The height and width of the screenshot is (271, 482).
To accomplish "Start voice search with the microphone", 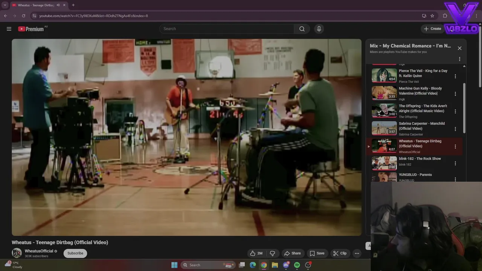I will point(319,29).
